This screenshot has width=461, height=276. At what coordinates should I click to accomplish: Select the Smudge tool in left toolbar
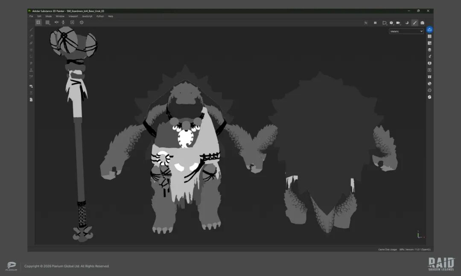pyautogui.click(x=31, y=63)
